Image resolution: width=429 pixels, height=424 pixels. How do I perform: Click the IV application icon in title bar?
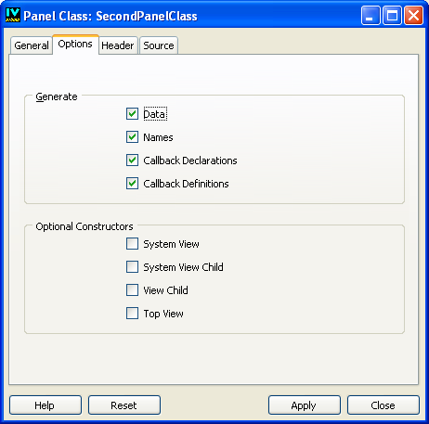point(13,15)
